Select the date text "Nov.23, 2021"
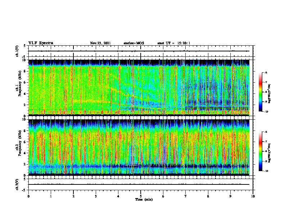The width and height of the screenshot is (285, 220). click(x=100, y=43)
